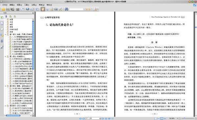The image size is (197, 120).
Task: Collapse the bookmarks panel with the left arrow
Action: pyautogui.click(x=33, y=13)
